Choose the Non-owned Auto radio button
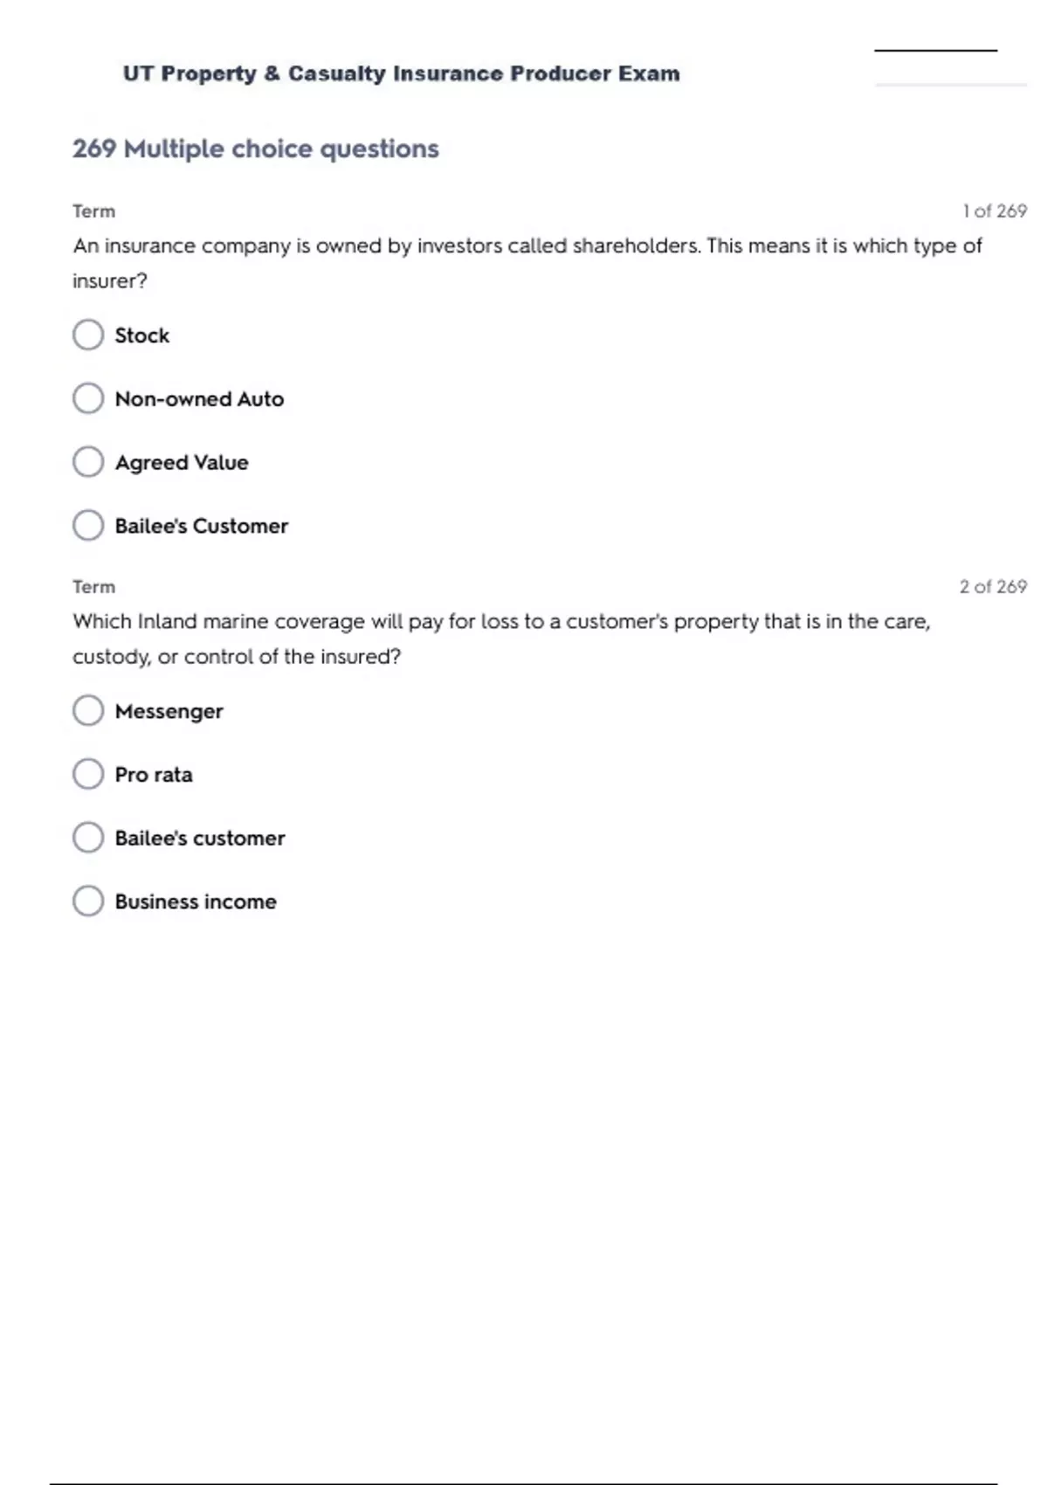Image resolution: width=1048 pixels, height=1485 pixels. [x=88, y=398]
